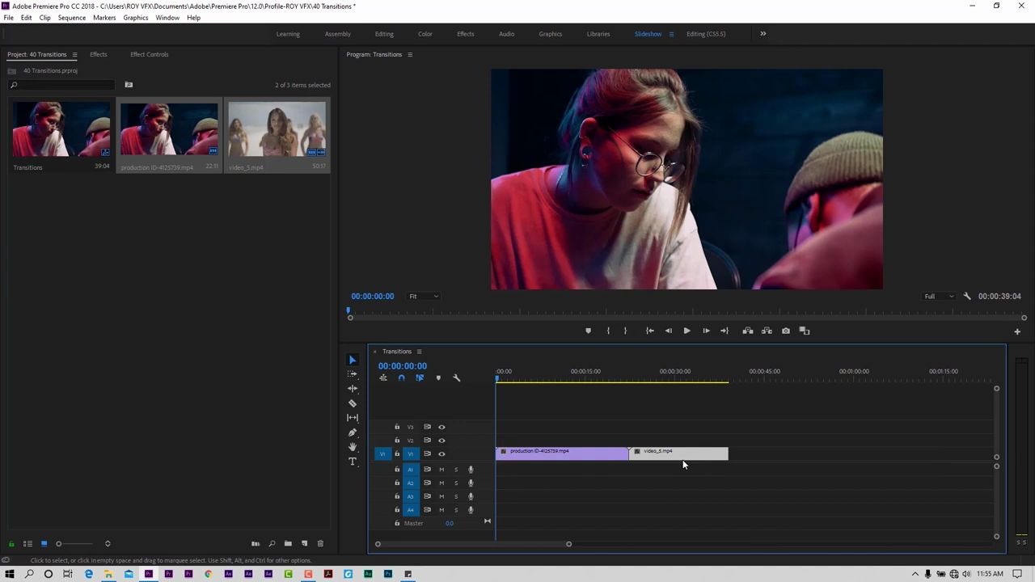This screenshot has width=1035, height=582.
Task: Enable voice-over record on A3
Action: pos(471,496)
